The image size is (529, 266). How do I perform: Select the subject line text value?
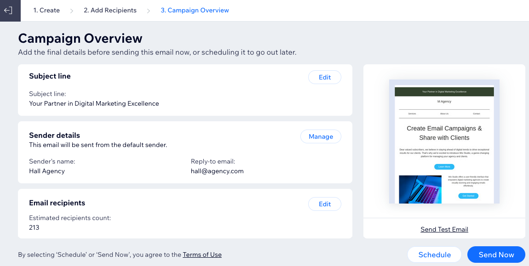(x=94, y=103)
